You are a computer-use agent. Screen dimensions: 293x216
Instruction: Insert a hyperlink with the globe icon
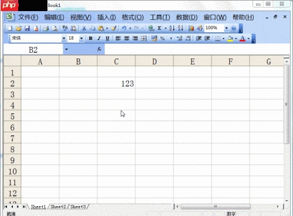click(151, 29)
